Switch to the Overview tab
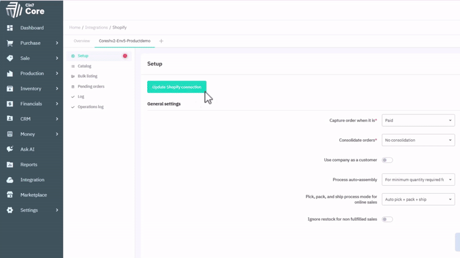The height and width of the screenshot is (258, 460). [82, 41]
